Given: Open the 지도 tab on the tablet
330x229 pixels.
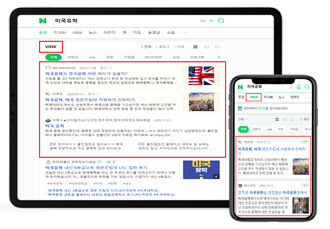Looking at the screenshot, I should pyautogui.click(x=137, y=32).
